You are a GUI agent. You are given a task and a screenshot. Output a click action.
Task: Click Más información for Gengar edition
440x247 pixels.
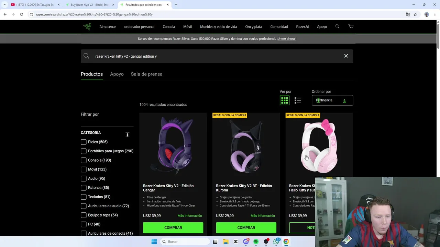[x=190, y=216]
